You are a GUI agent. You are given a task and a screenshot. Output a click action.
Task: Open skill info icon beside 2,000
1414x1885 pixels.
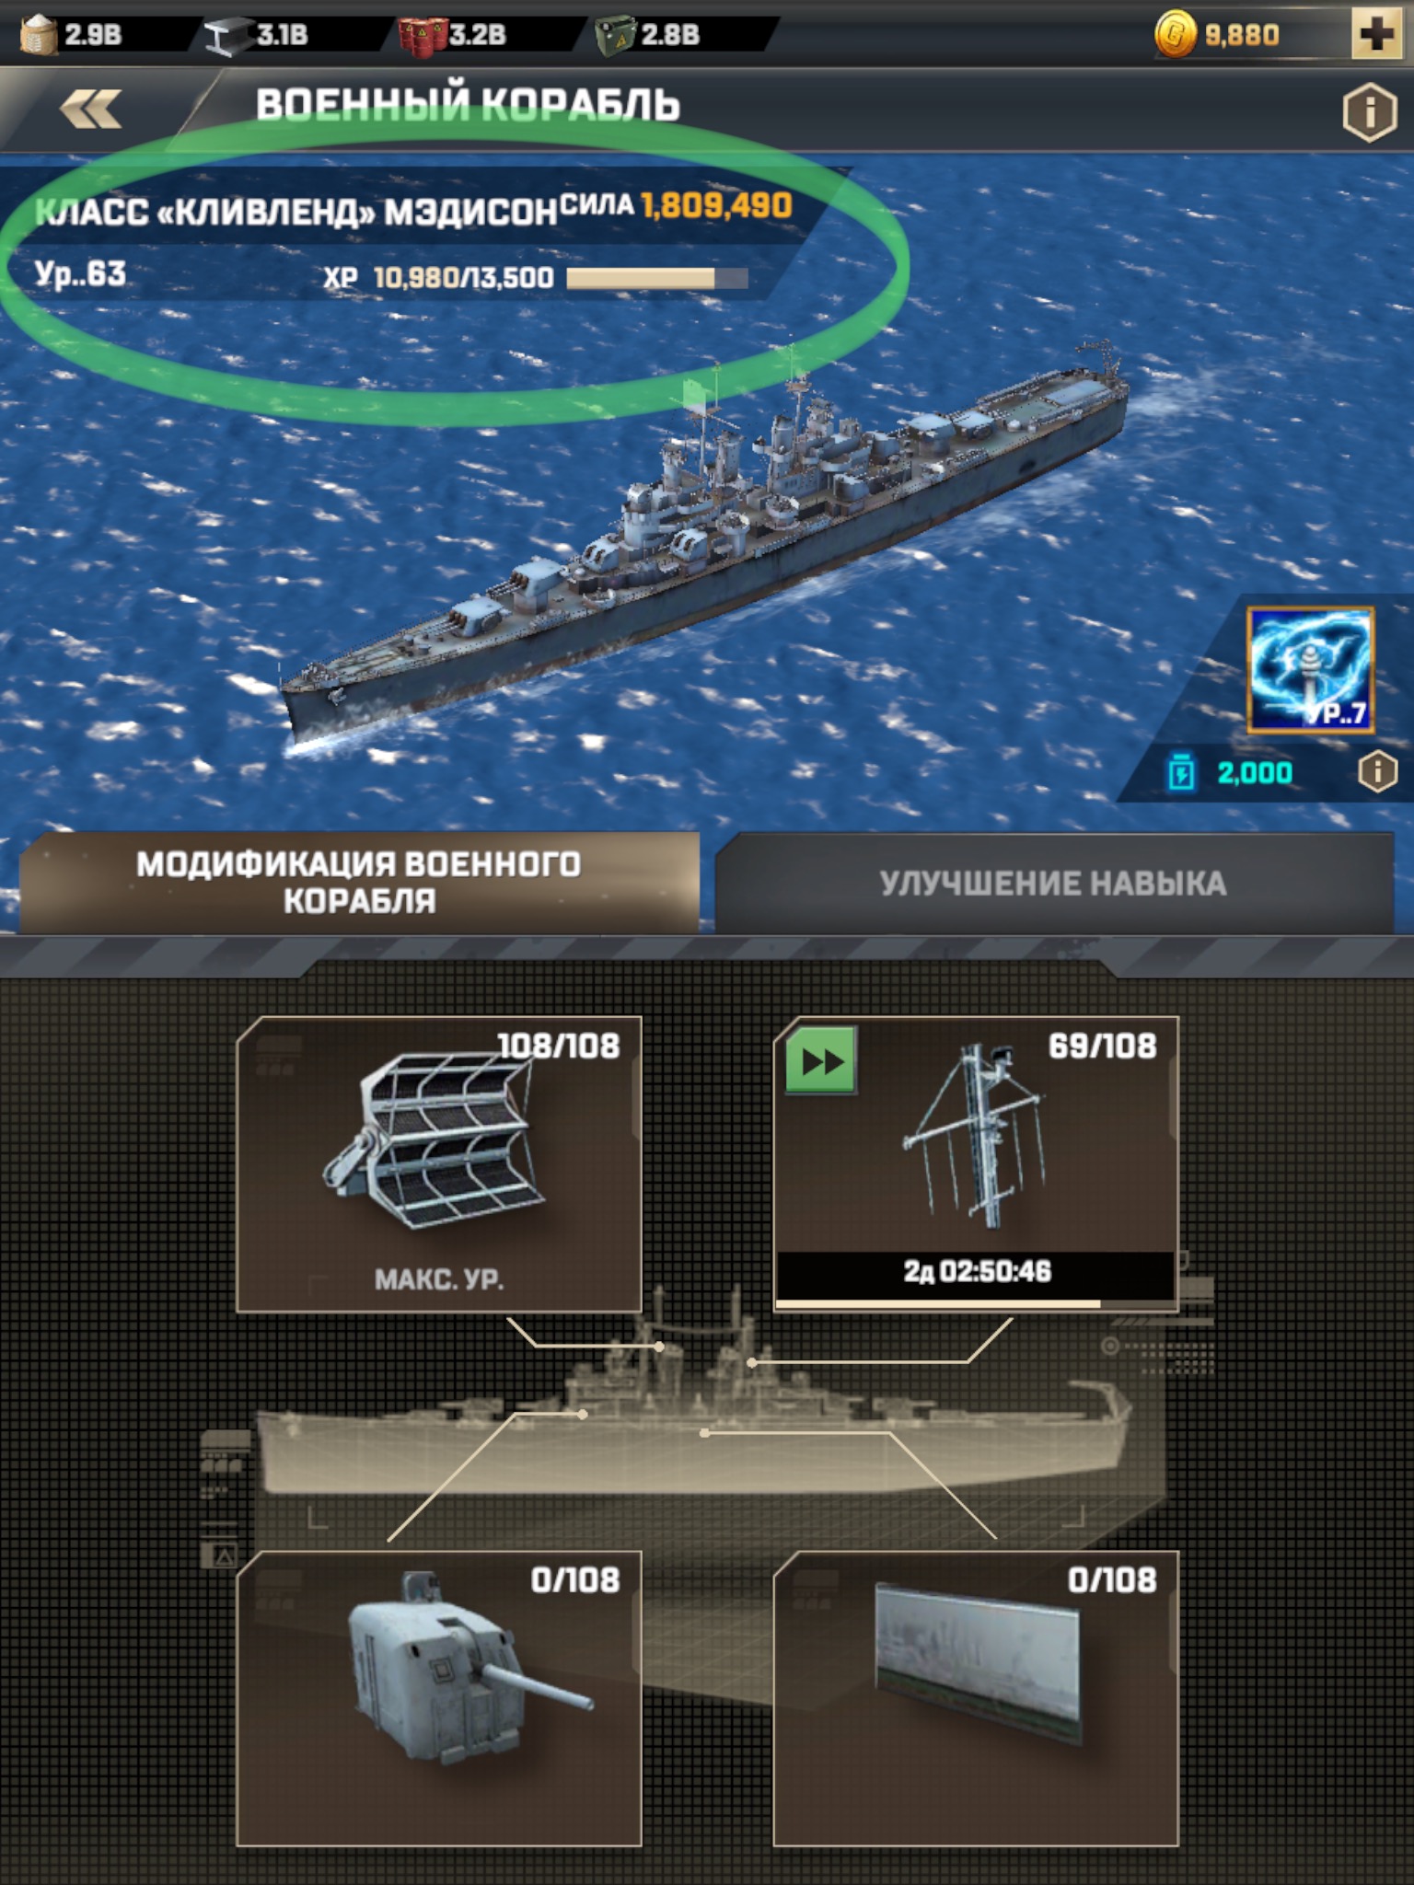coord(1377,771)
